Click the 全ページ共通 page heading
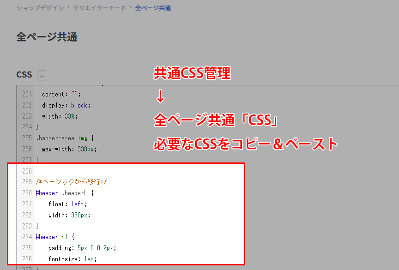Image resolution: width=399 pixels, height=270 pixels. [x=47, y=37]
